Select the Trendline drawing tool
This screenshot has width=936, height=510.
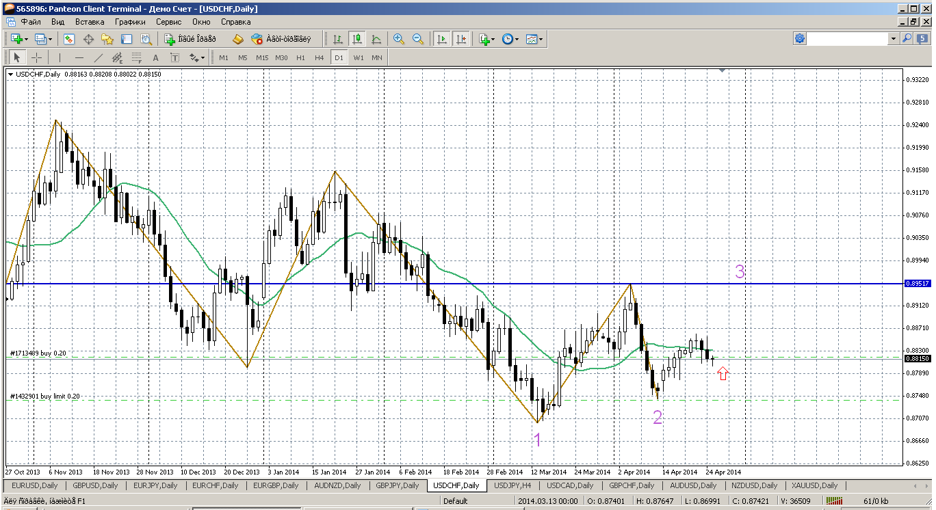(99, 58)
